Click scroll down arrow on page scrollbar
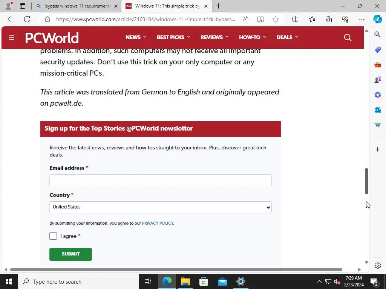Image resolution: width=386 pixels, height=289 pixels. coord(366,262)
